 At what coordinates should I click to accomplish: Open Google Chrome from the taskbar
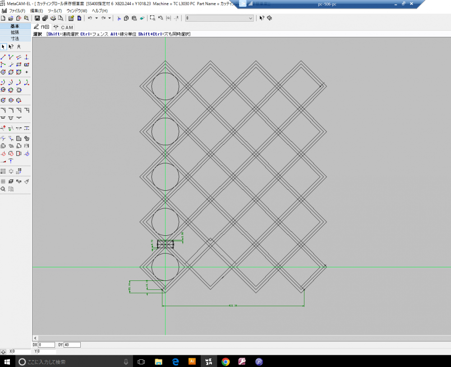(x=225, y=362)
